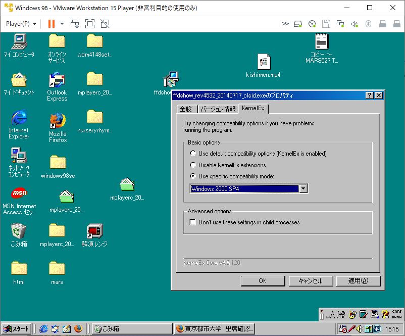
Task: Expand hidden VMware devices with the chevrons
Action: tap(285, 24)
